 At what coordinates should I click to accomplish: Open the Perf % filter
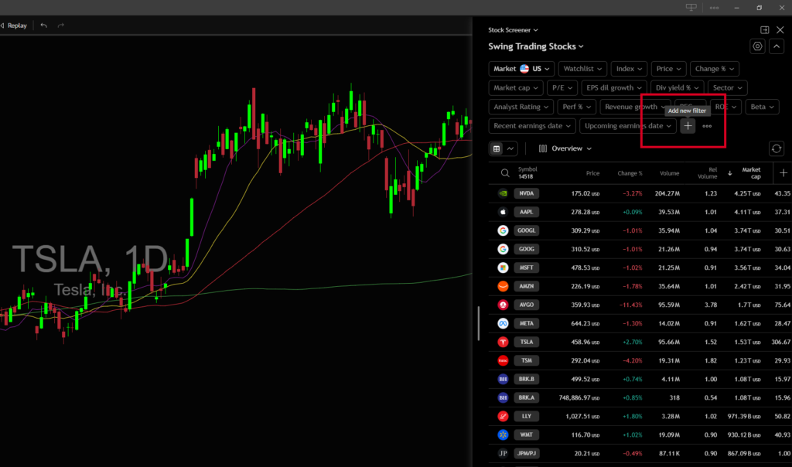coord(576,107)
